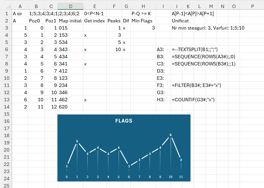This screenshot has height=188, width=264.
Task: Click the Peaks value 10 cell
Action: point(114,49)
